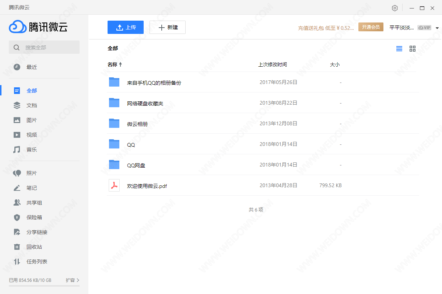The width and height of the screenshot is (442, 294).
Task: Select folder name 微云相册
Action: [x=137, y=124]
